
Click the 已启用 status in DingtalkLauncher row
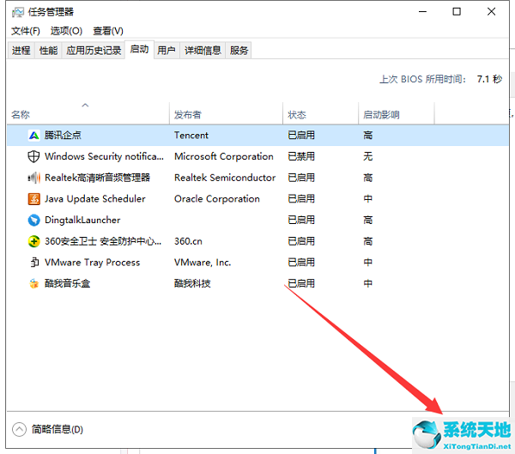point(301,220)
